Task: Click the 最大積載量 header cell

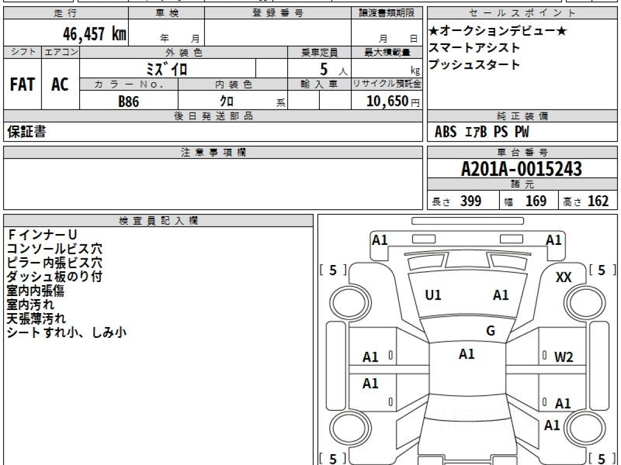Action: (x=387, y=53)
